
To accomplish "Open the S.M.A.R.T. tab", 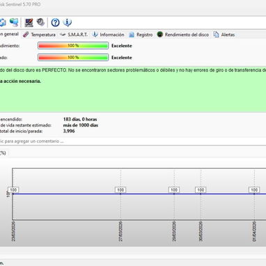I will 78,35.
